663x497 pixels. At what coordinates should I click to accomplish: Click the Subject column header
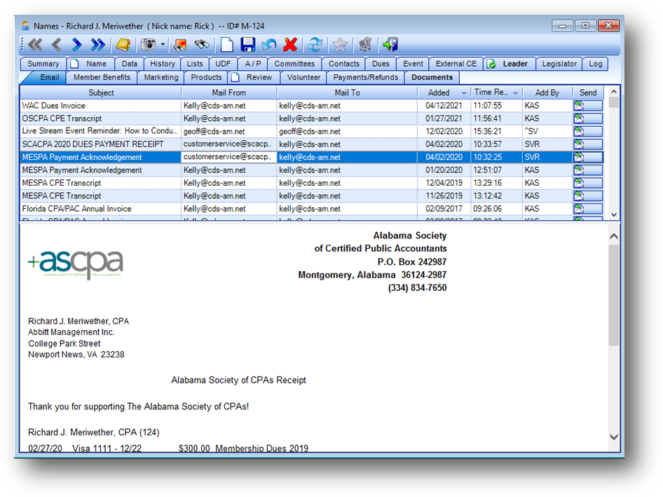[x=101, y=93]
